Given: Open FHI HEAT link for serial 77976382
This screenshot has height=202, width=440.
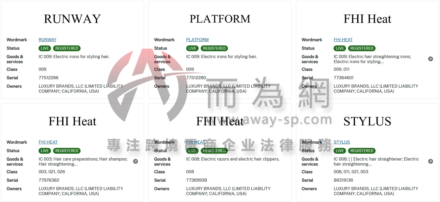Looking at the screenshot, I should [48, 142].
